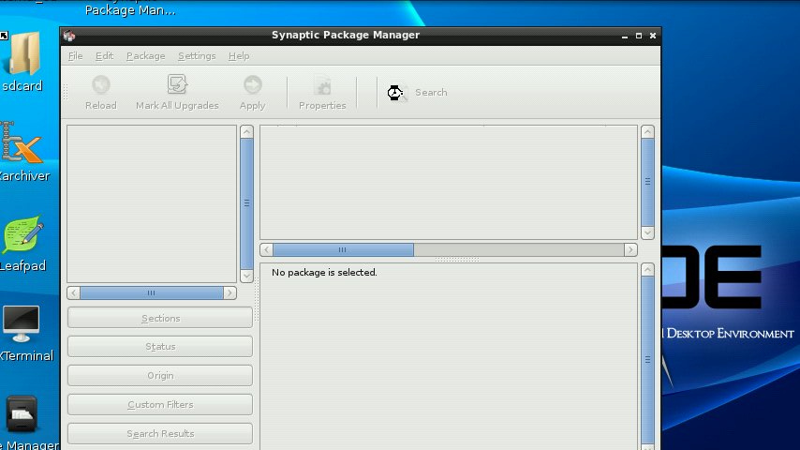Click the category list vertical scrollbar thumb
Viewport: 800px width, 450px height.
click(247, 203)
